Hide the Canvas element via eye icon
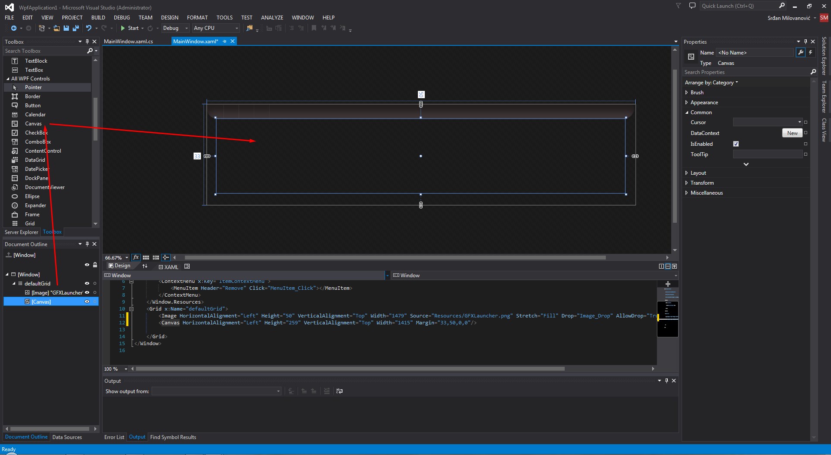 pos(87,301)
